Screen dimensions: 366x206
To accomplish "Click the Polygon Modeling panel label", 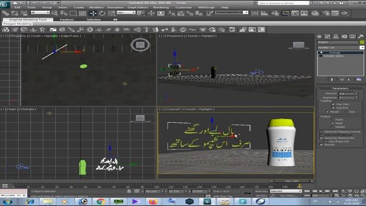I will [x=18, y=24].
